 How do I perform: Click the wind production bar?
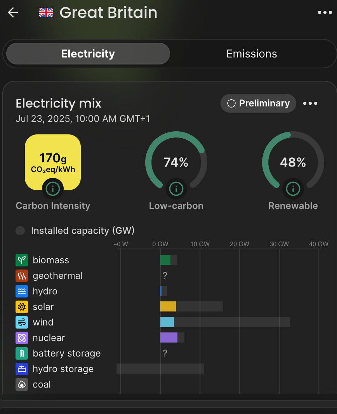[x=167, y=322]
